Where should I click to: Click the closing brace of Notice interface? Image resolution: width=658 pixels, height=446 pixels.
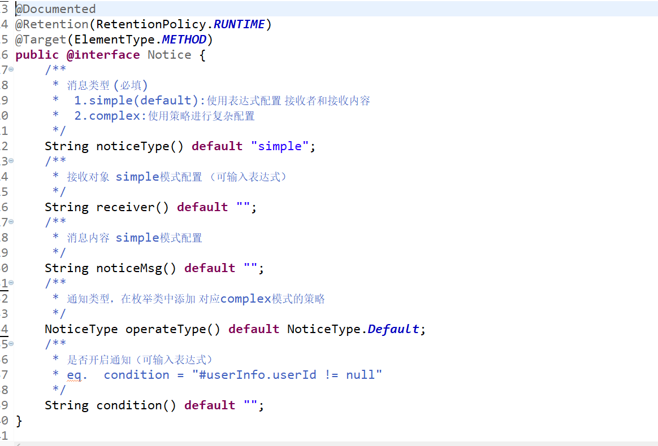(x=19, y=421)
